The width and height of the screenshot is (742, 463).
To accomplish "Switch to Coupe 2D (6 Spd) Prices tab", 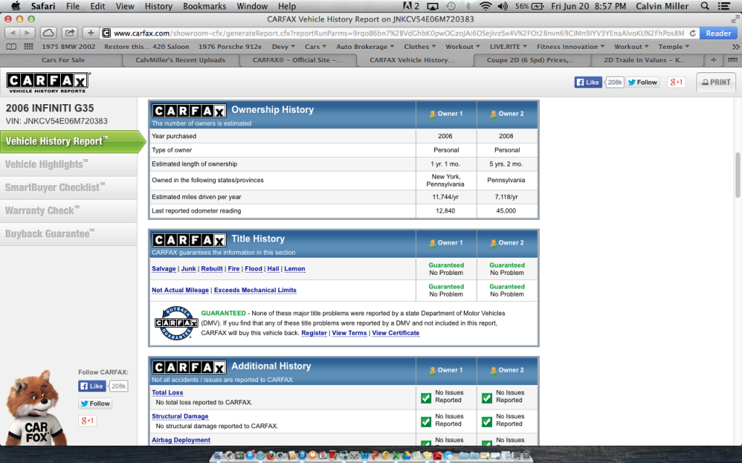I will [530, 60].
